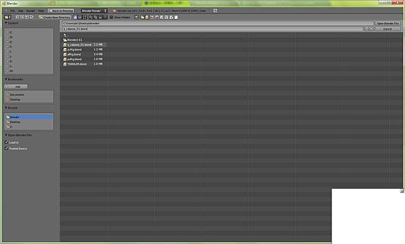The height and width of the screenshot is (244, 405).
Task: Click Add bookmark button
Action: pos(16,87)
